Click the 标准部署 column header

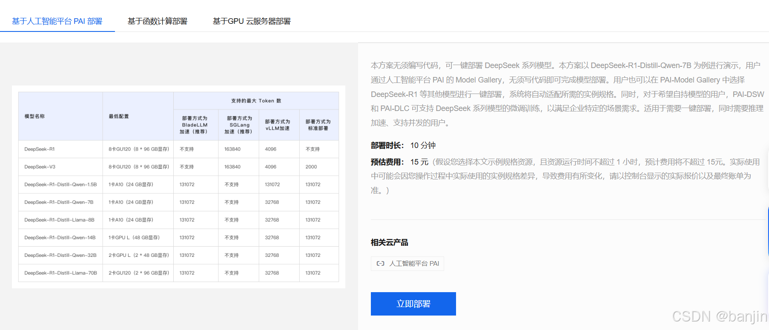318,125
